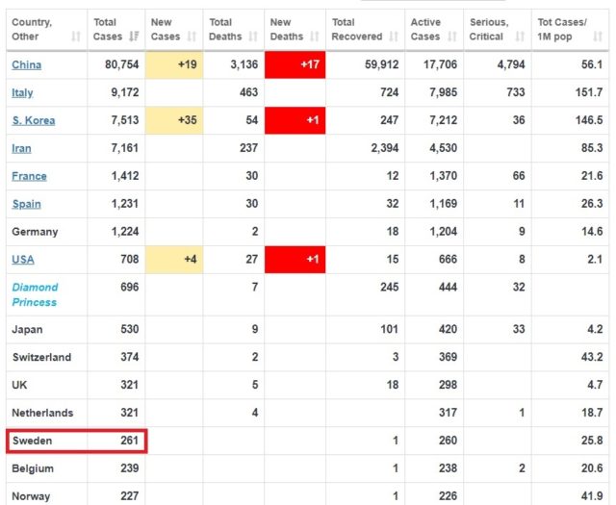Open the Italy country link
Viewport: 616px width, 505px height.
pos(22,92)
